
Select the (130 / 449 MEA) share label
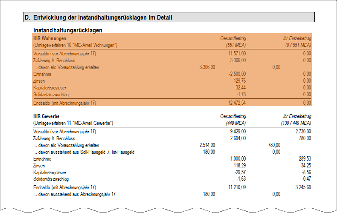pyautogui.click(x=296, y=123)
